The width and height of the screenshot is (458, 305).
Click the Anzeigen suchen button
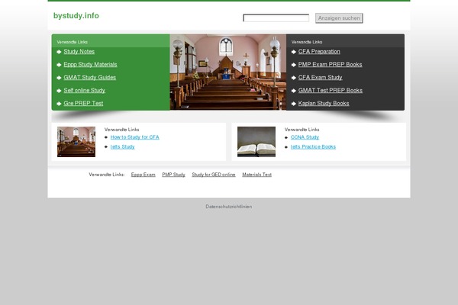[x=339, y=18]
